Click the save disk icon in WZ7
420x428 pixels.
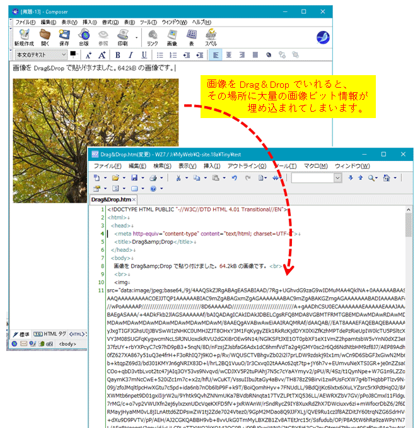pyautogui.click(x=134, y=178)
